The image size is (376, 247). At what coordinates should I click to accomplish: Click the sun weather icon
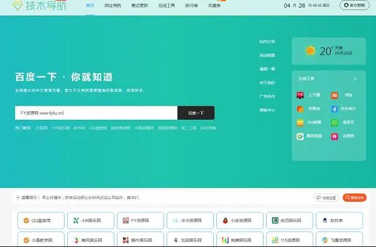[310, 51]
